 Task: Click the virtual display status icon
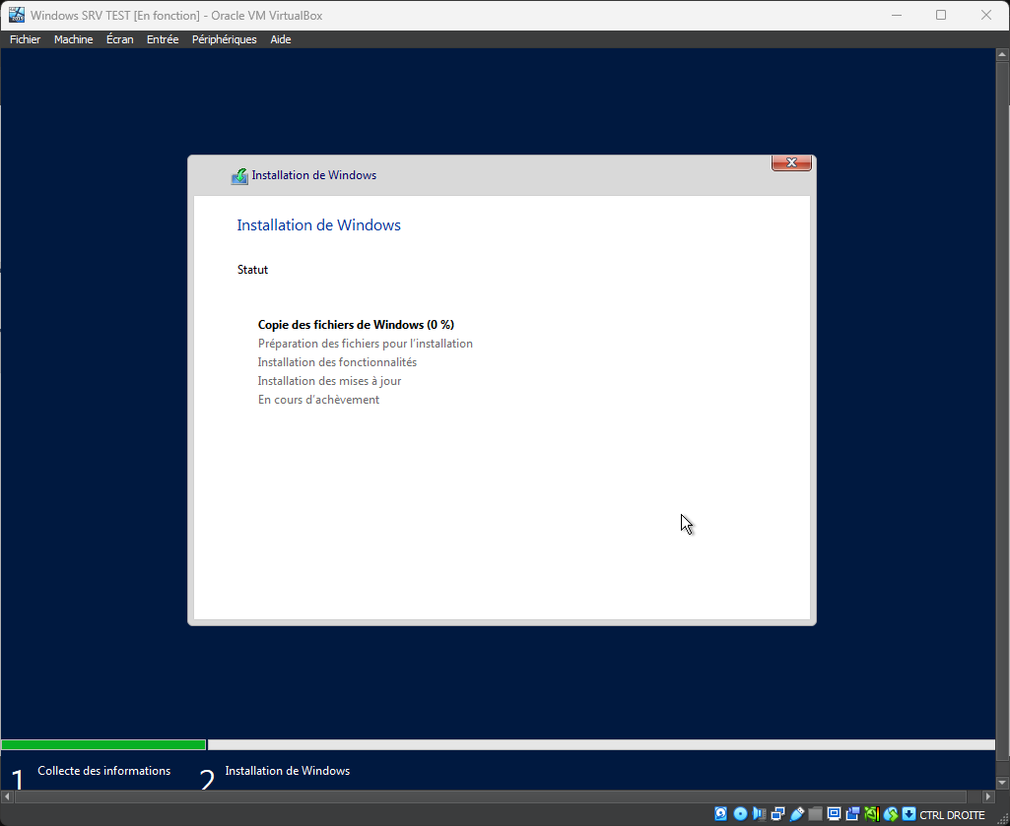tap(834, 814)
